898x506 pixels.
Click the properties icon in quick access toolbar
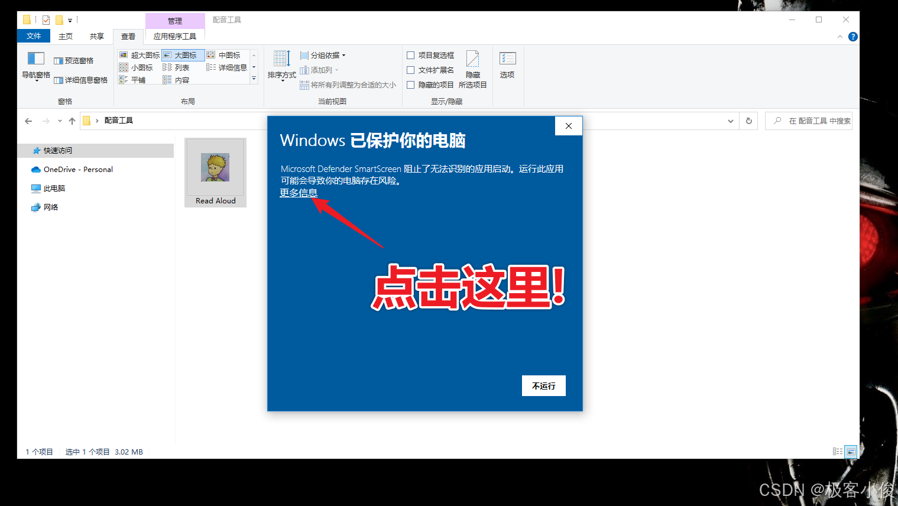pos(46,20)
